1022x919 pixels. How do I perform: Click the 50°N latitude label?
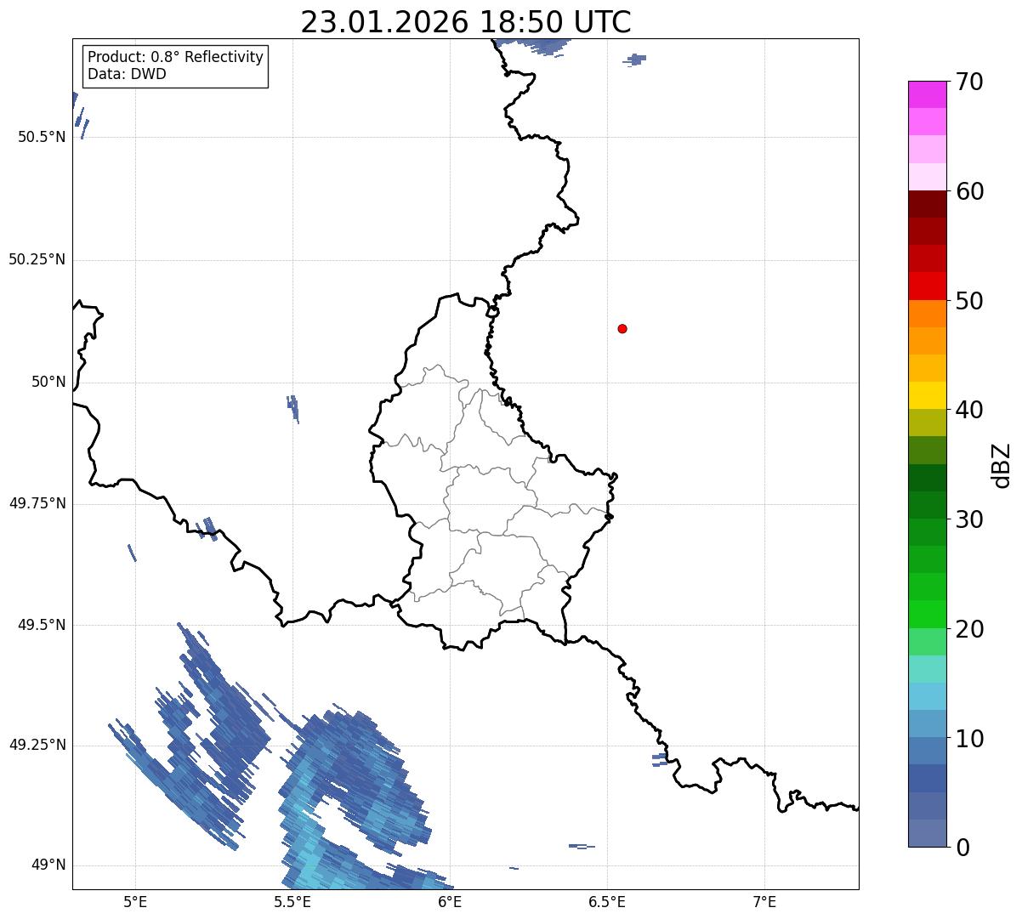pyautogui.click(x=48, y=382)
